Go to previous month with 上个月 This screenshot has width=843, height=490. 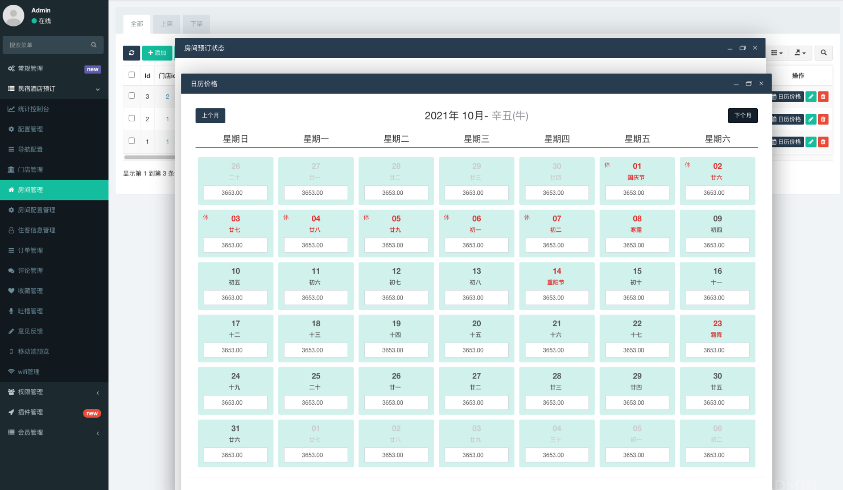pos(210,115)
